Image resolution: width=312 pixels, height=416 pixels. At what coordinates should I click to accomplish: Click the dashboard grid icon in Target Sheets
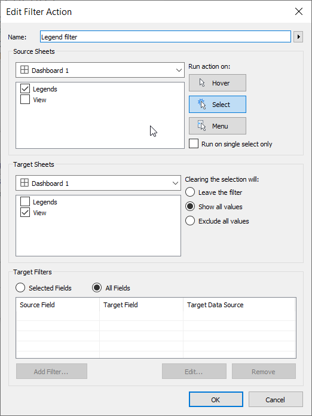pos(25,183)
